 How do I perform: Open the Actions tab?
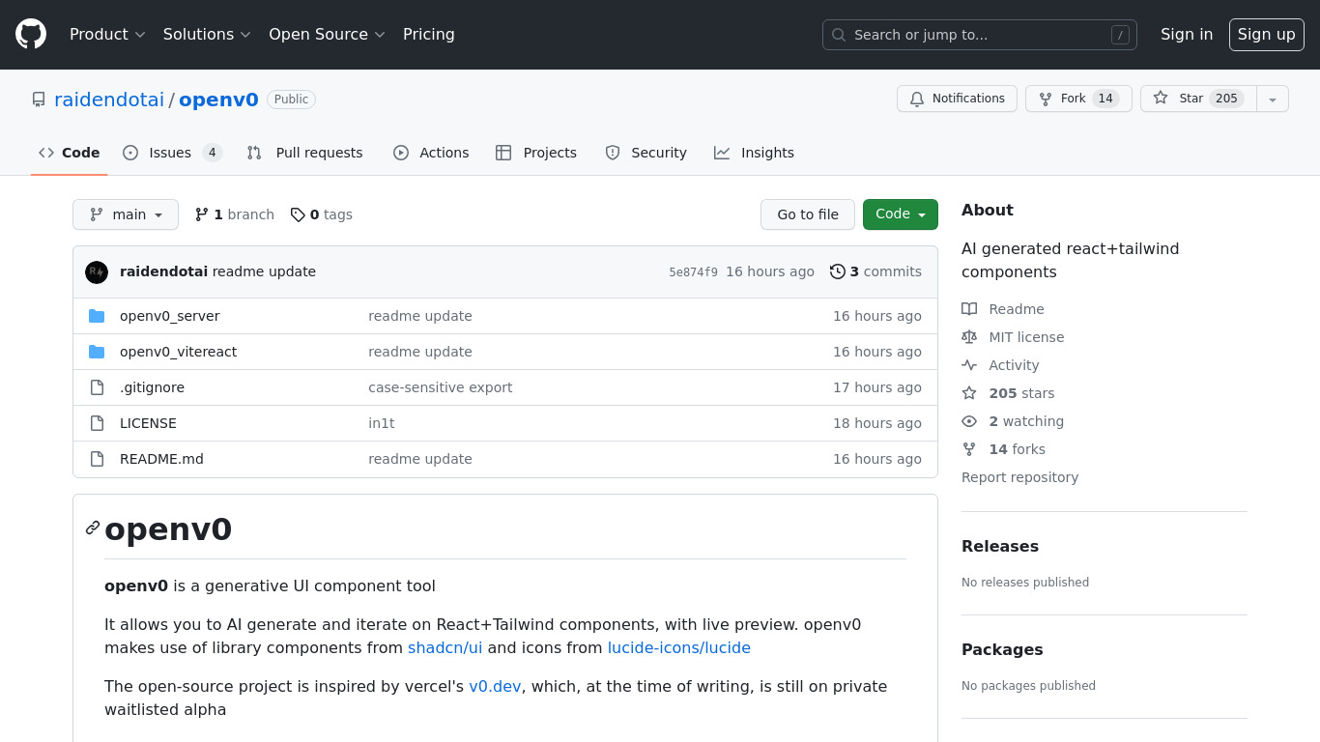pyautogui.click(x=431, y=153)
